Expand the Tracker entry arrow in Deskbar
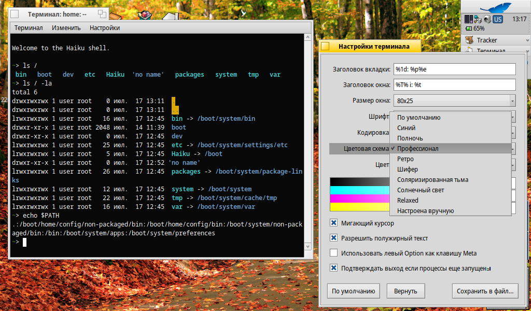 [x=527, y=40]
